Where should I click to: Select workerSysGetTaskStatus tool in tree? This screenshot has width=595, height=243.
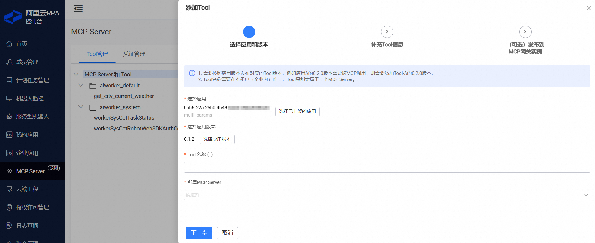124,118
